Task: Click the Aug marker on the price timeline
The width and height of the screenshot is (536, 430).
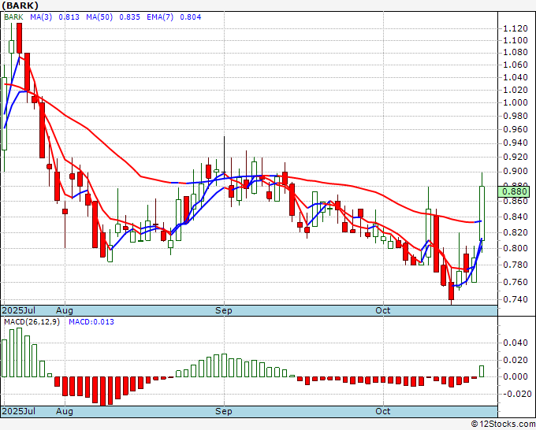Action: (65, 311)
